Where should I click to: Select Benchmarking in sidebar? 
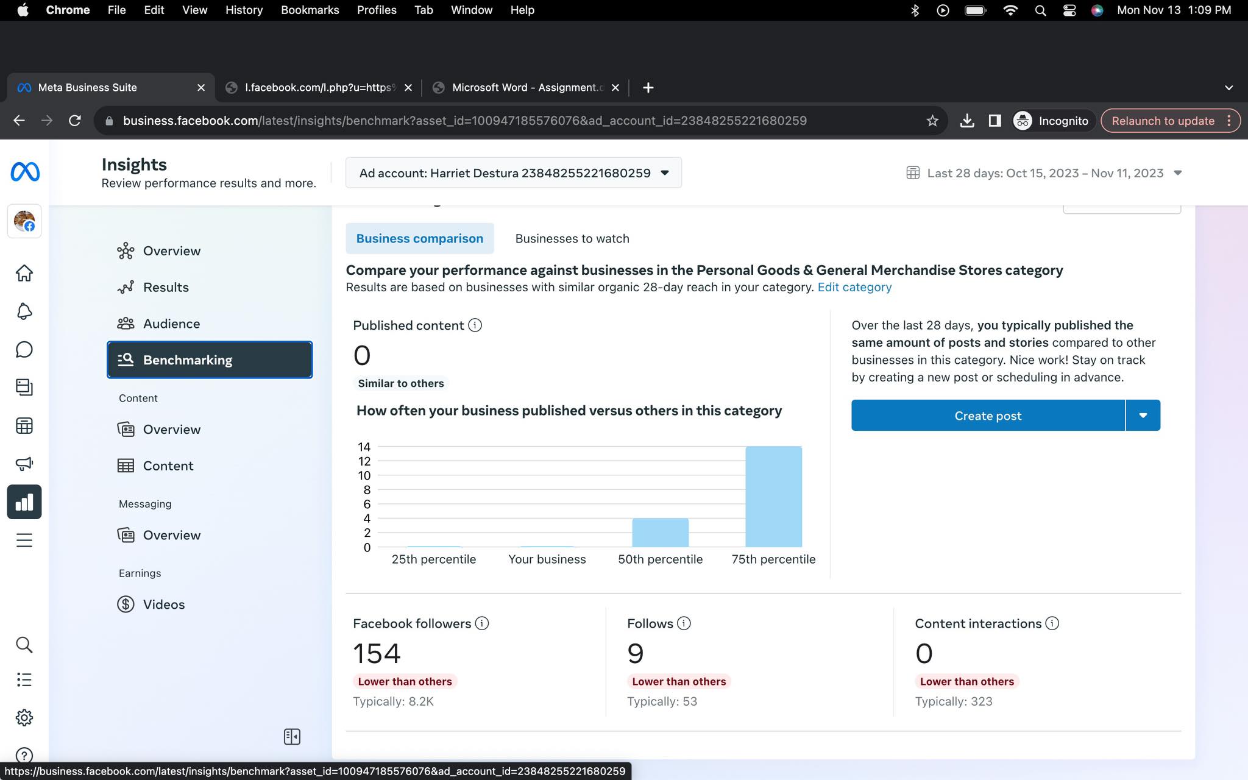(210, 360)
